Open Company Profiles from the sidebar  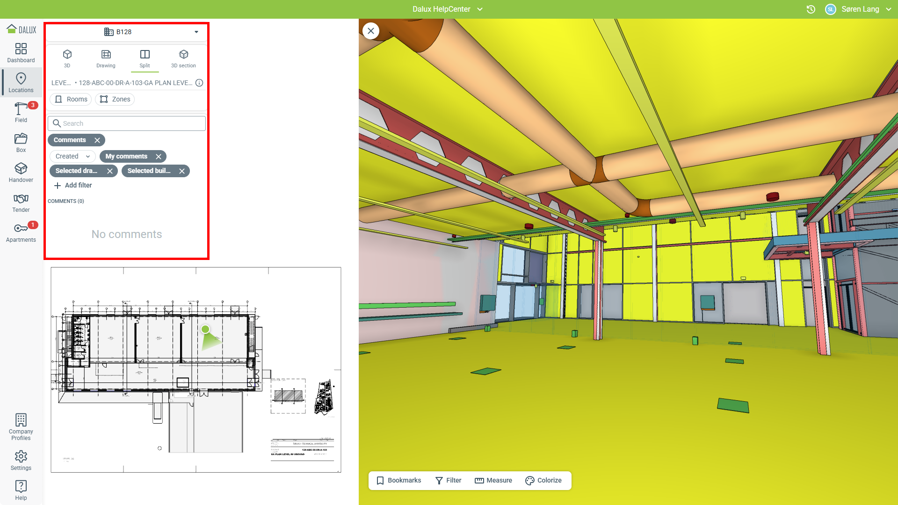(21, 426)
